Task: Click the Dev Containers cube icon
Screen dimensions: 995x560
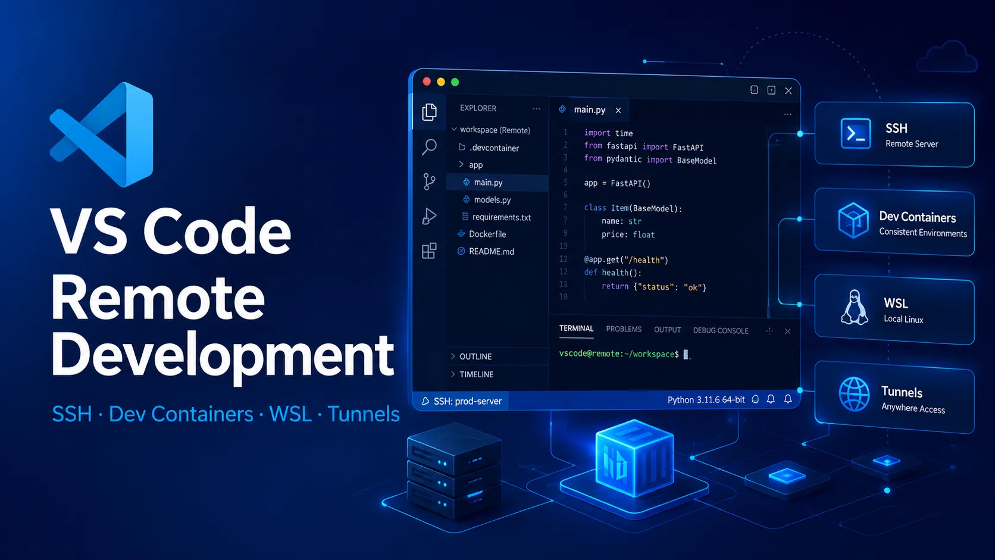Action: pyautogui.click(x=853, y=220)
